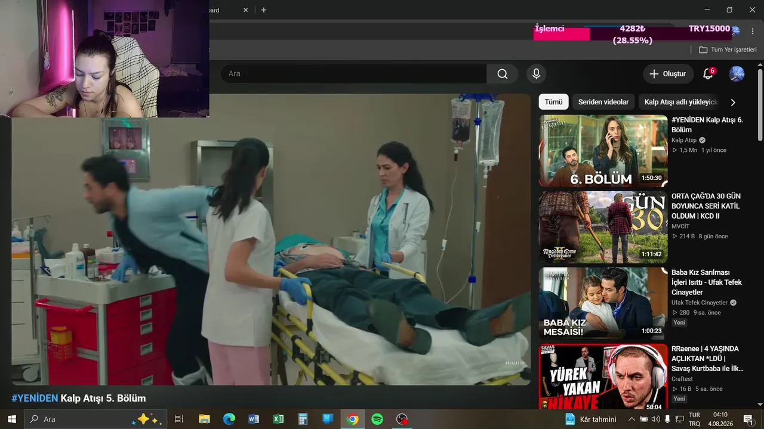Screen dimensions: 764x429
Task: Open the taskbar clock showing 04:10
Action: pyautogui.click(x=720, y=419)
